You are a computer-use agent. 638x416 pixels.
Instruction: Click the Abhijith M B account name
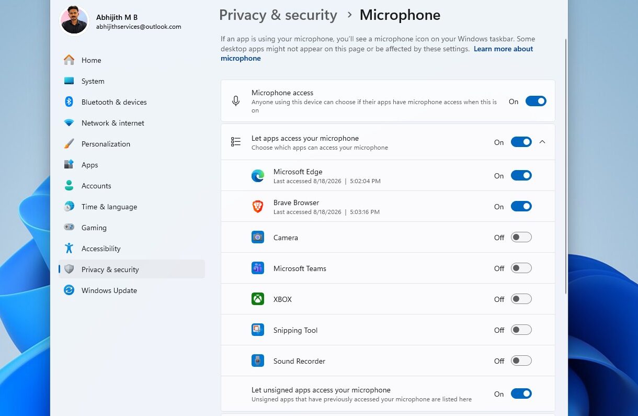(117, 17)
